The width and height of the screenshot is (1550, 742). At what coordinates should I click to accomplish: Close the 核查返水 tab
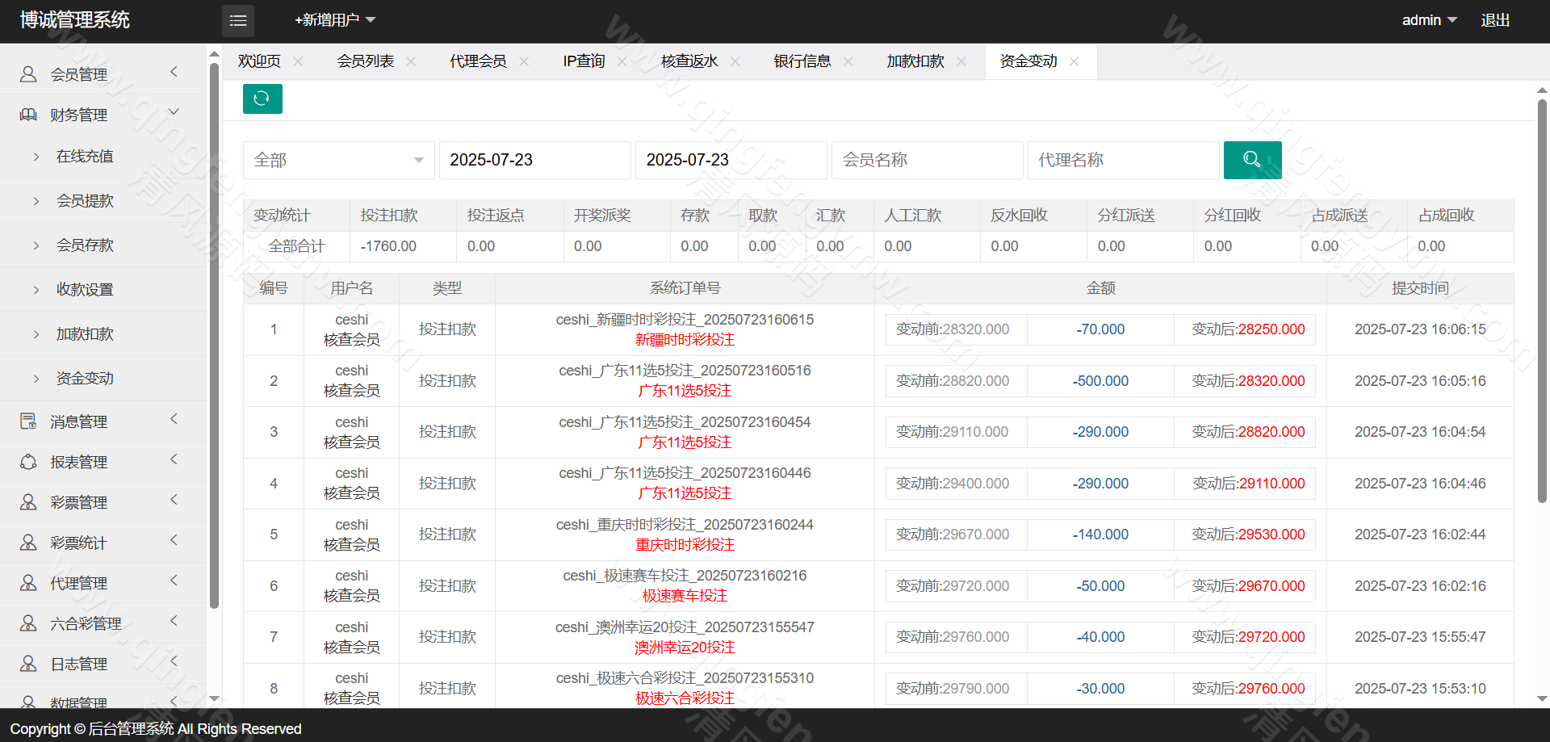[735, 61]
